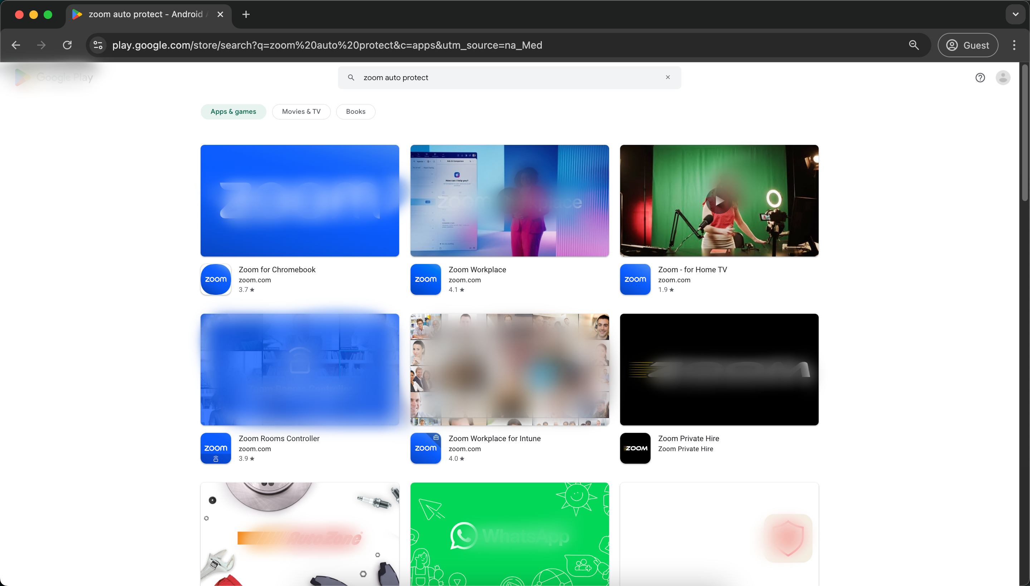The width and height of the screenshot is (1030, 586).
Task: Open the green WhatsApp banner image
Action: point(509,534)
